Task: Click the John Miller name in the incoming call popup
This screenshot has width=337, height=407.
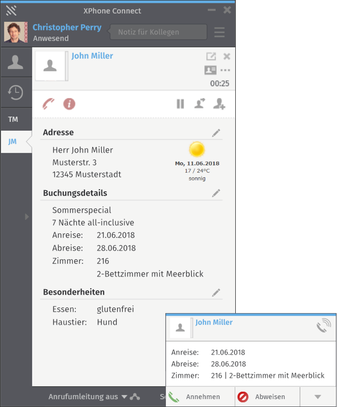Action: pyautogui.click(x=214, y=322)
